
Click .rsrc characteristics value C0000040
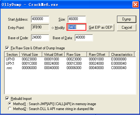click(119, 68)
